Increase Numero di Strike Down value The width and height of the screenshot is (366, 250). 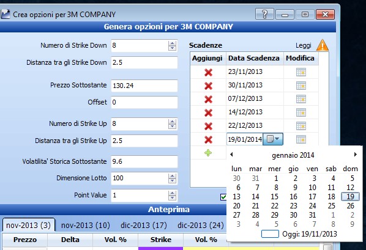coord(172,43)
